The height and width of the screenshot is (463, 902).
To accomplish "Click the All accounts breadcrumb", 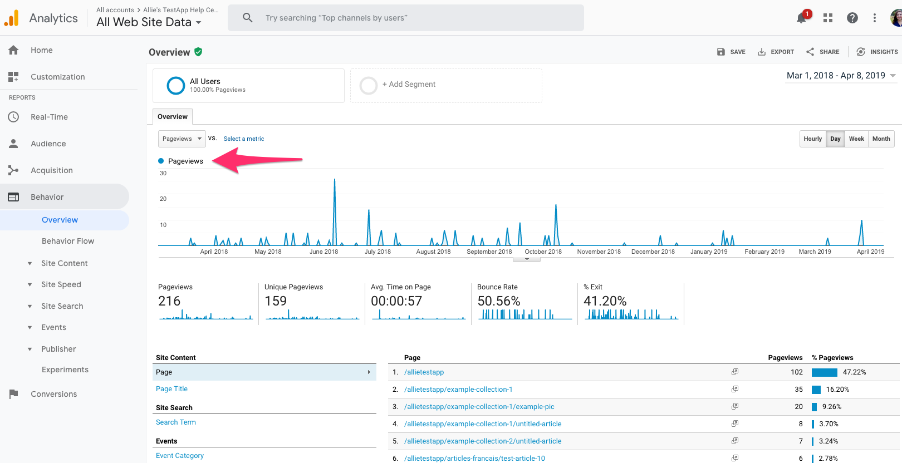I will click(x=115, y=10).
